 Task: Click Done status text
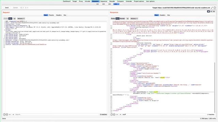click(4, 119)
